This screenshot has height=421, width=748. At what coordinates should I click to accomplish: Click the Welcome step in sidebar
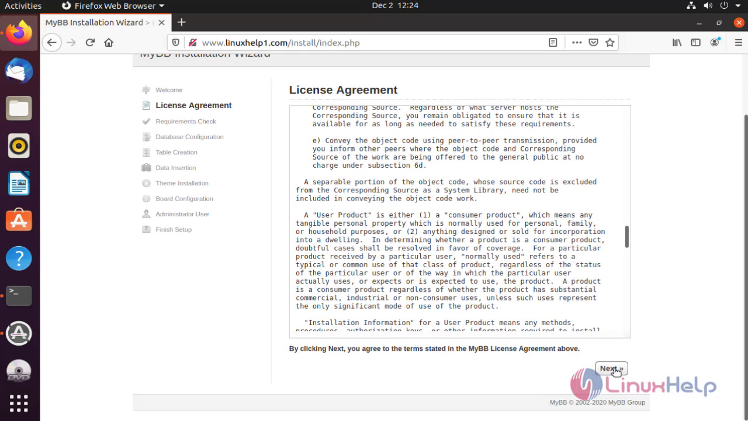click(x=169, y=90)
